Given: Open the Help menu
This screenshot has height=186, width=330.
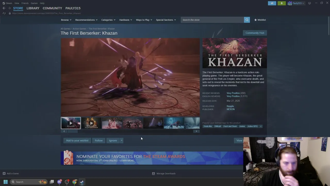Looking at the screenshot, I should tap(42, 3).
